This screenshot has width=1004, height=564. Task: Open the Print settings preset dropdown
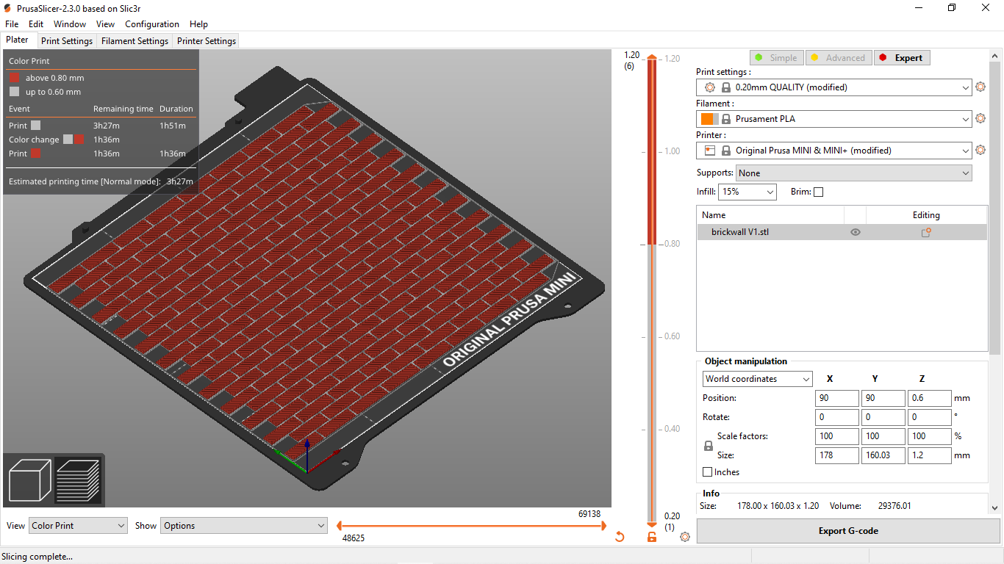coord(834,87)
